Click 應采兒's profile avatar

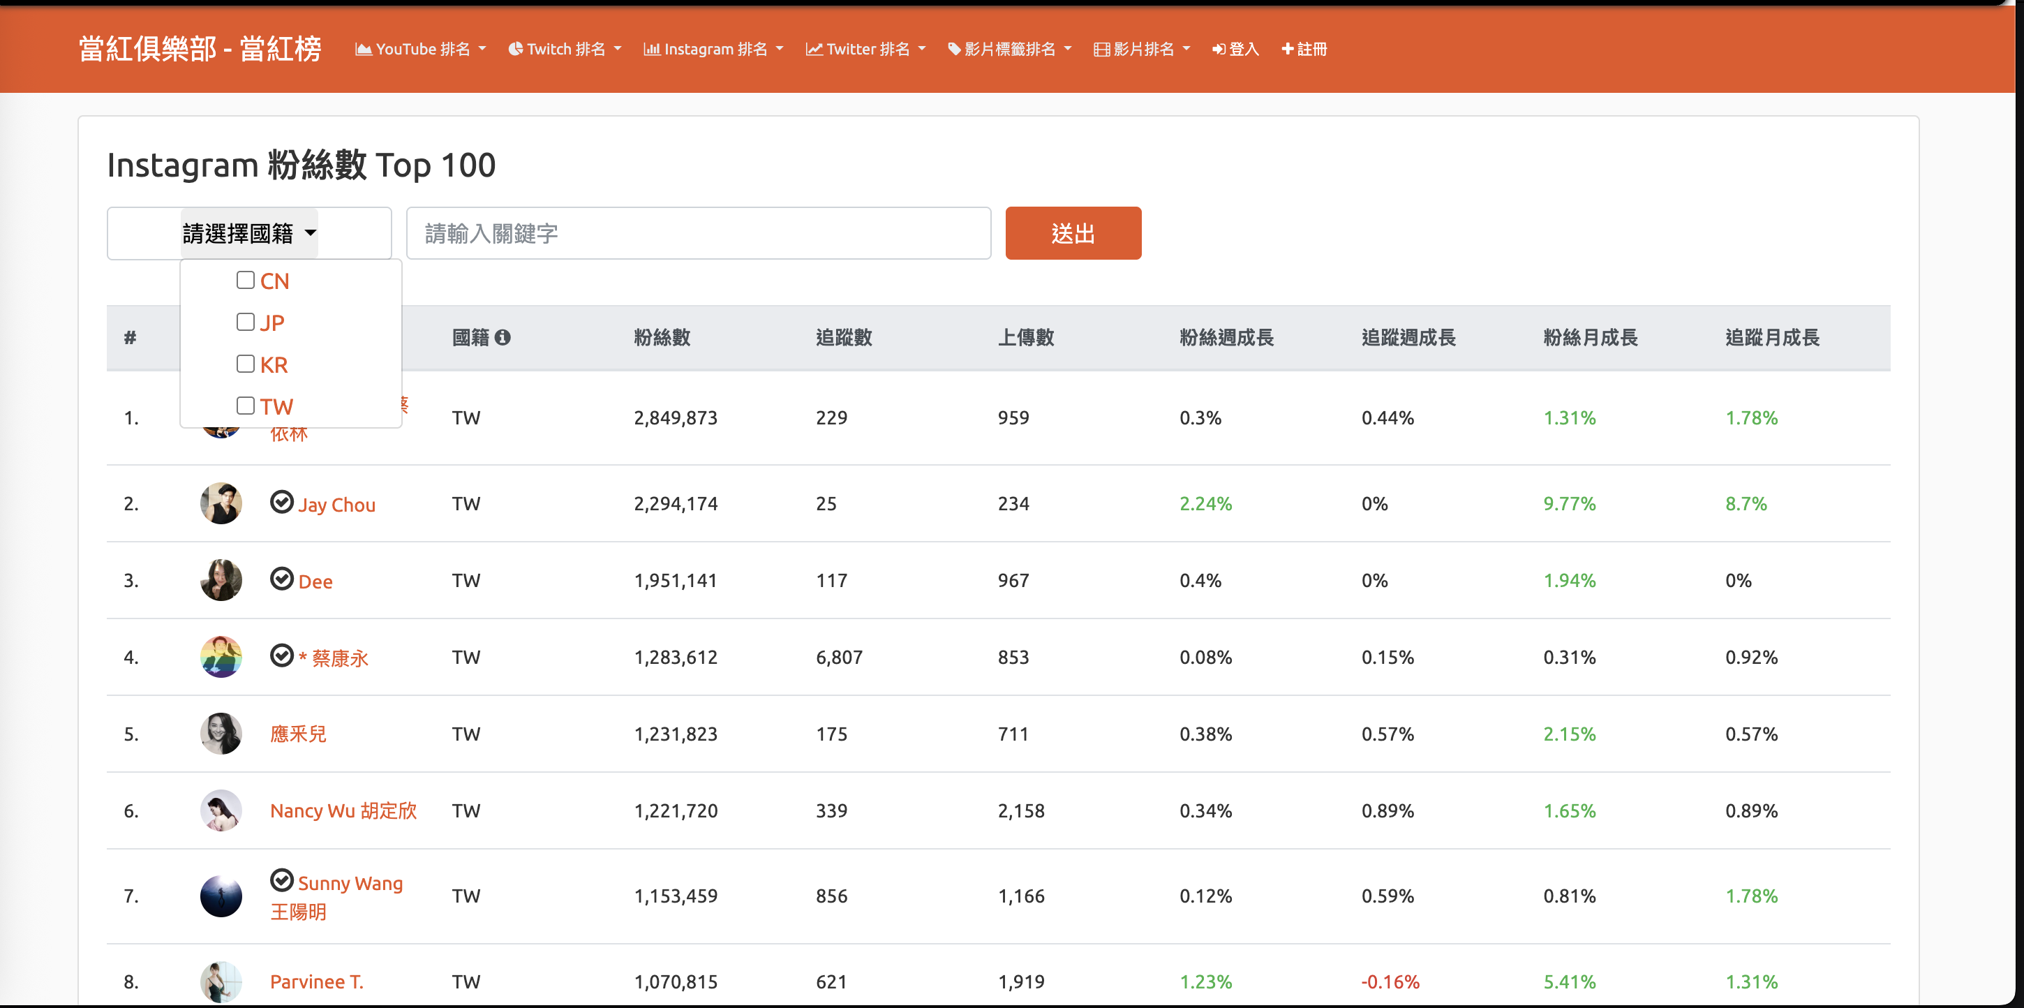click(x=221, y=734)
